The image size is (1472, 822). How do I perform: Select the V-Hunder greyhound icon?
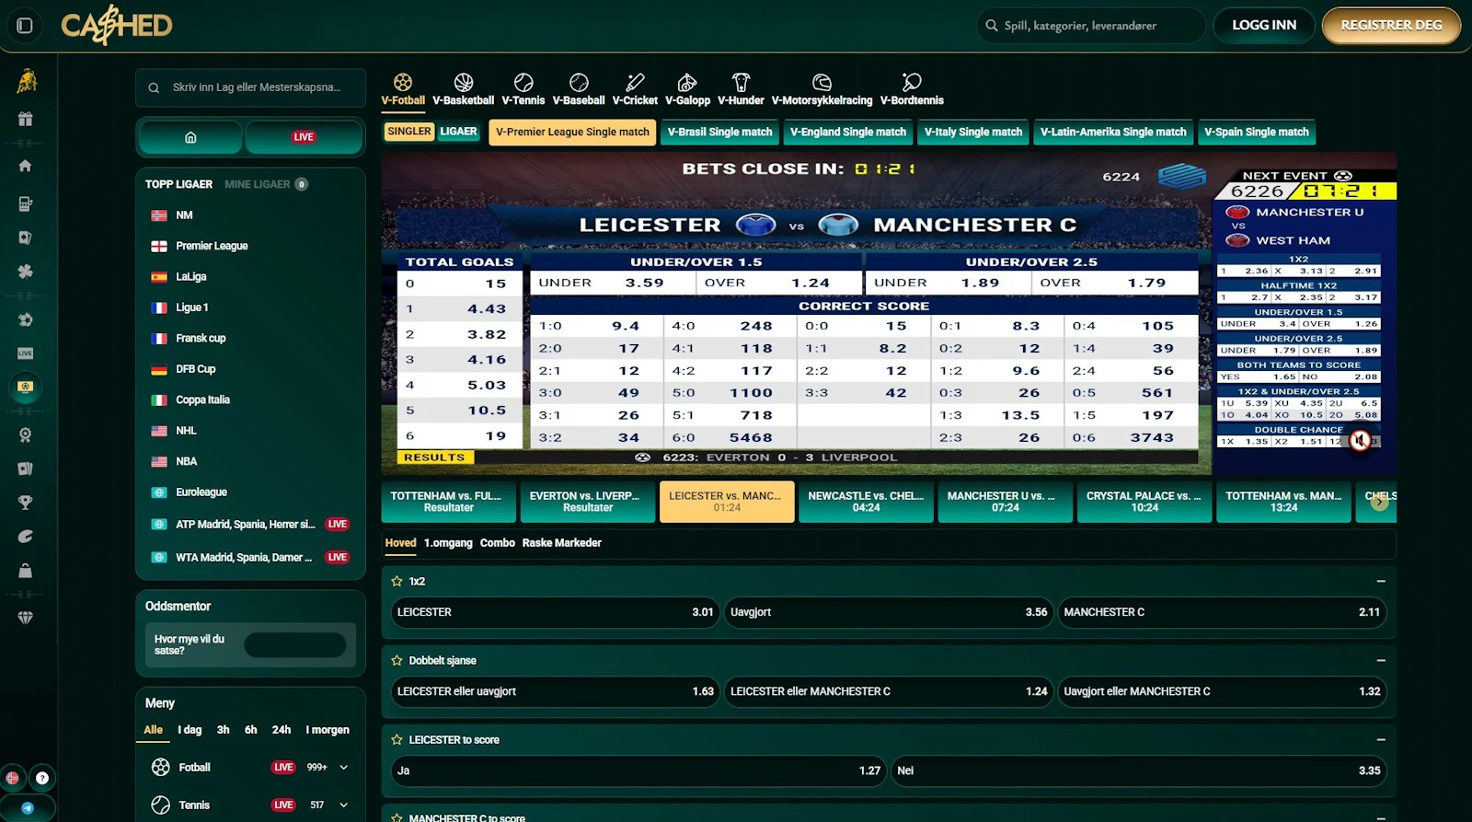[741, 90]
